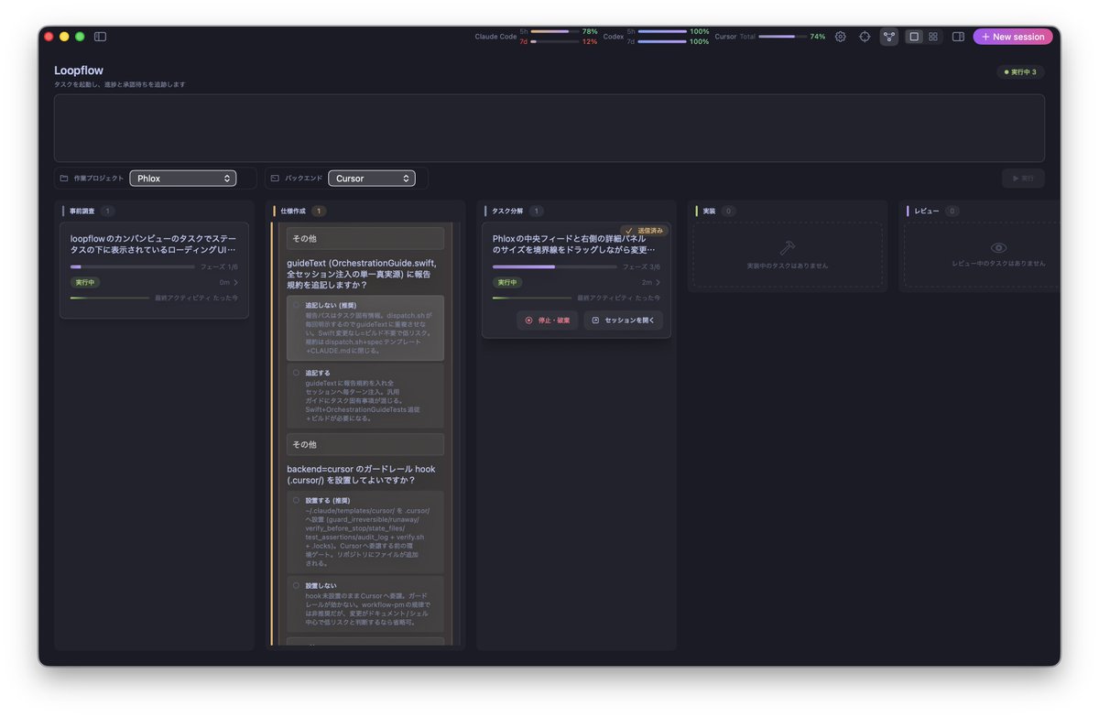This screenshot has width=1099, height=717.
Task: Click the hammer icon in 実装 column
Action: pos(788,247)
